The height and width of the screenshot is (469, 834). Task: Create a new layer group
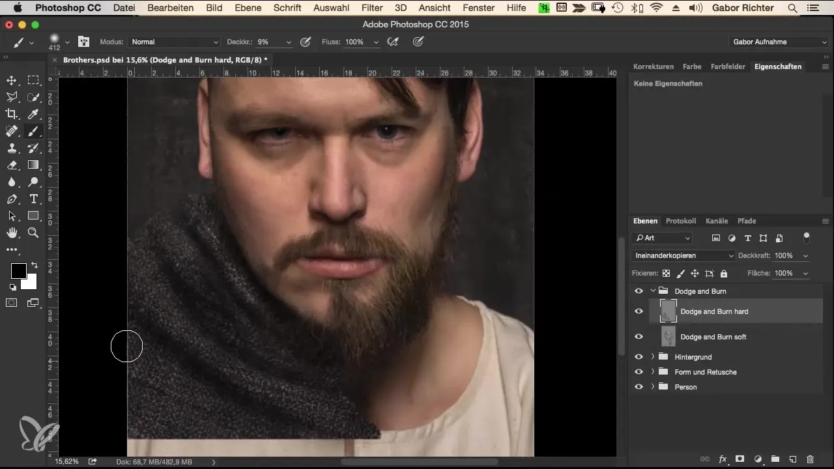775,459
